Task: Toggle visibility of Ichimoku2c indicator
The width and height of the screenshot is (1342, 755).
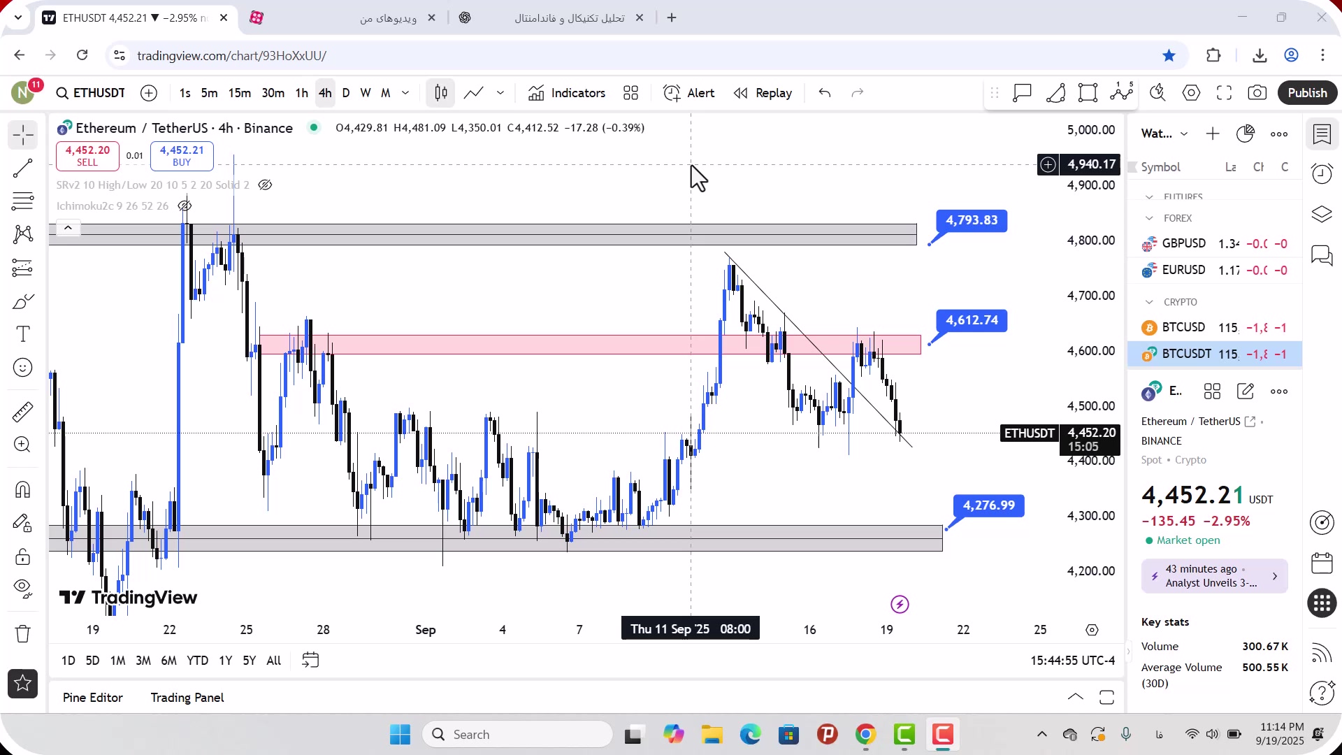Action: coord(185,206)
